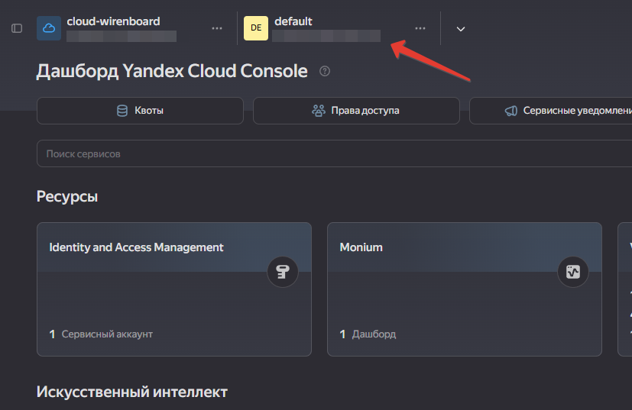632x410 pixels.
Task: Click the blue cloud icon beside cloud-wirenboard
Action: pyautogui.click(x=49, y=28)
